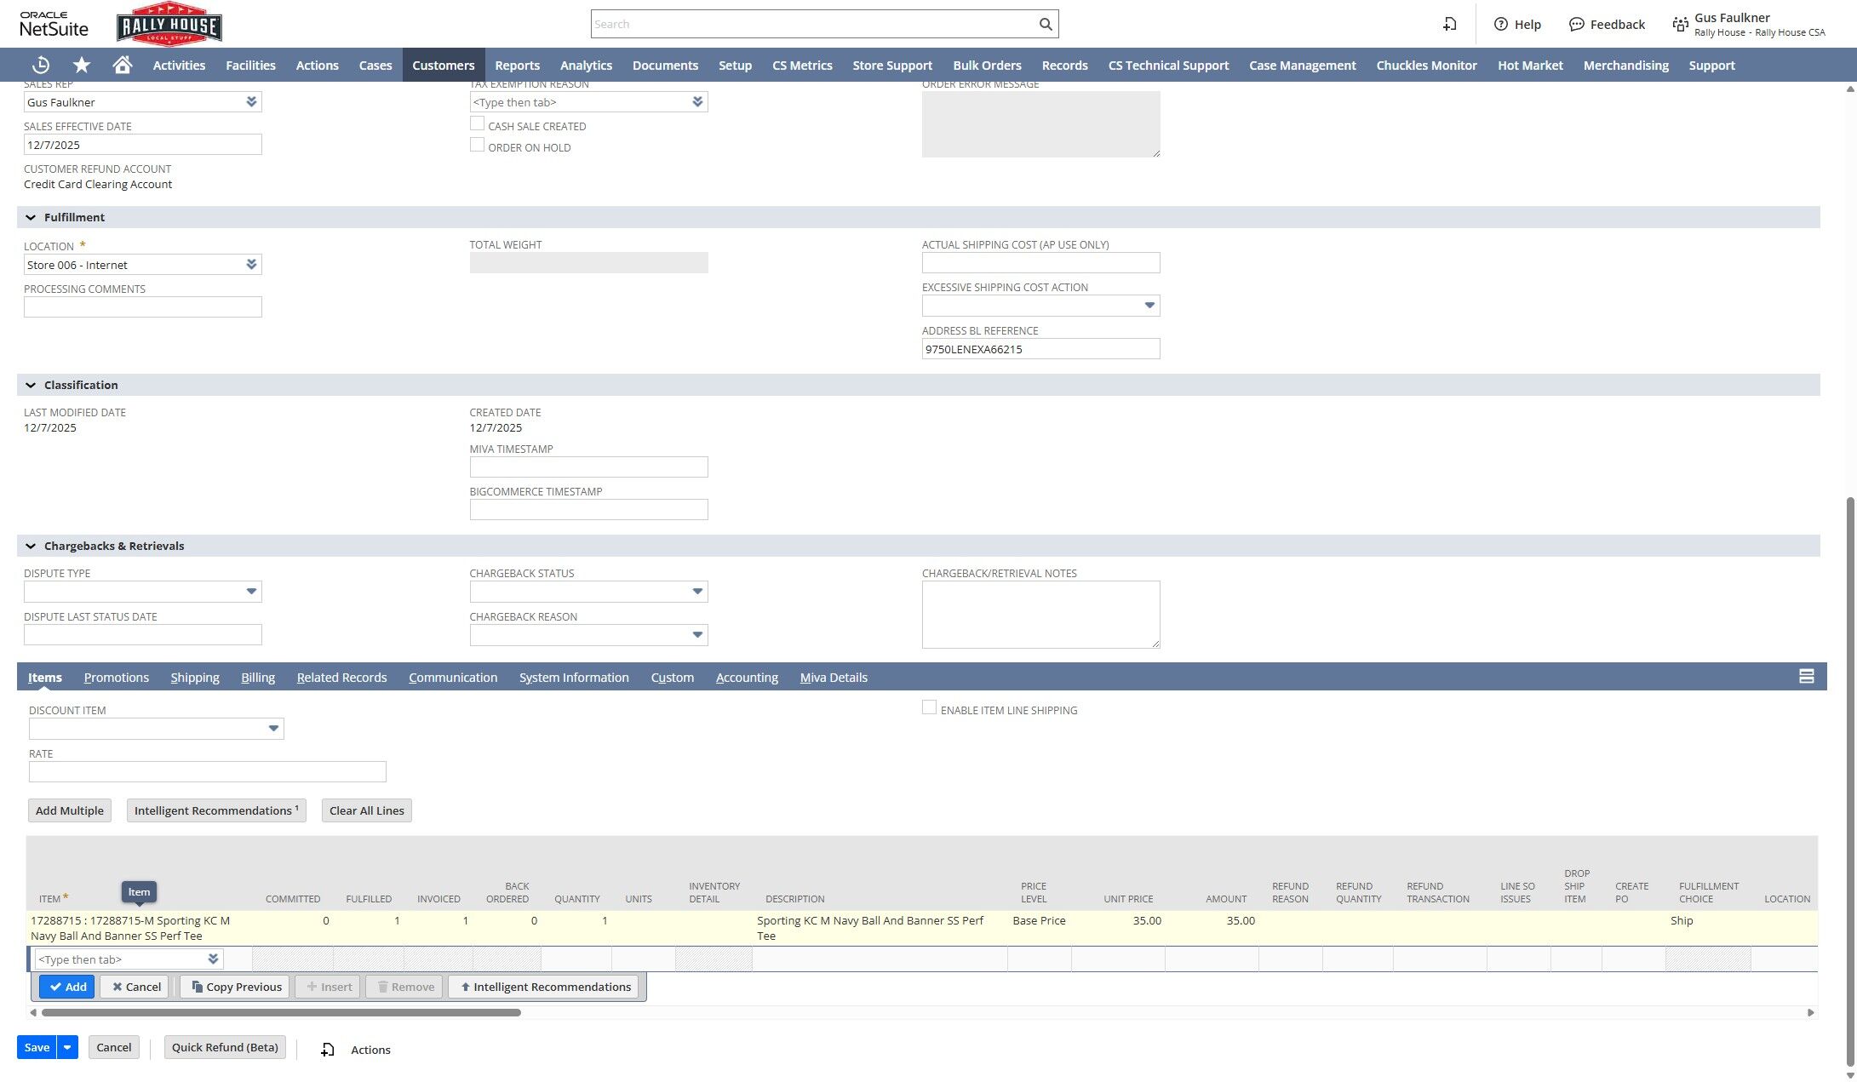Click the Sales Effective Date field
Screen dimensions: 1857x1082
coord(143,145)
